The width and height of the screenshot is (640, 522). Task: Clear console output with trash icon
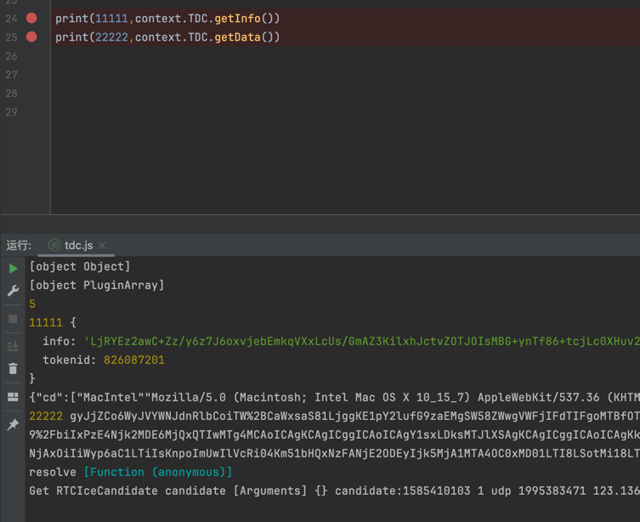(x=13, y=368)
